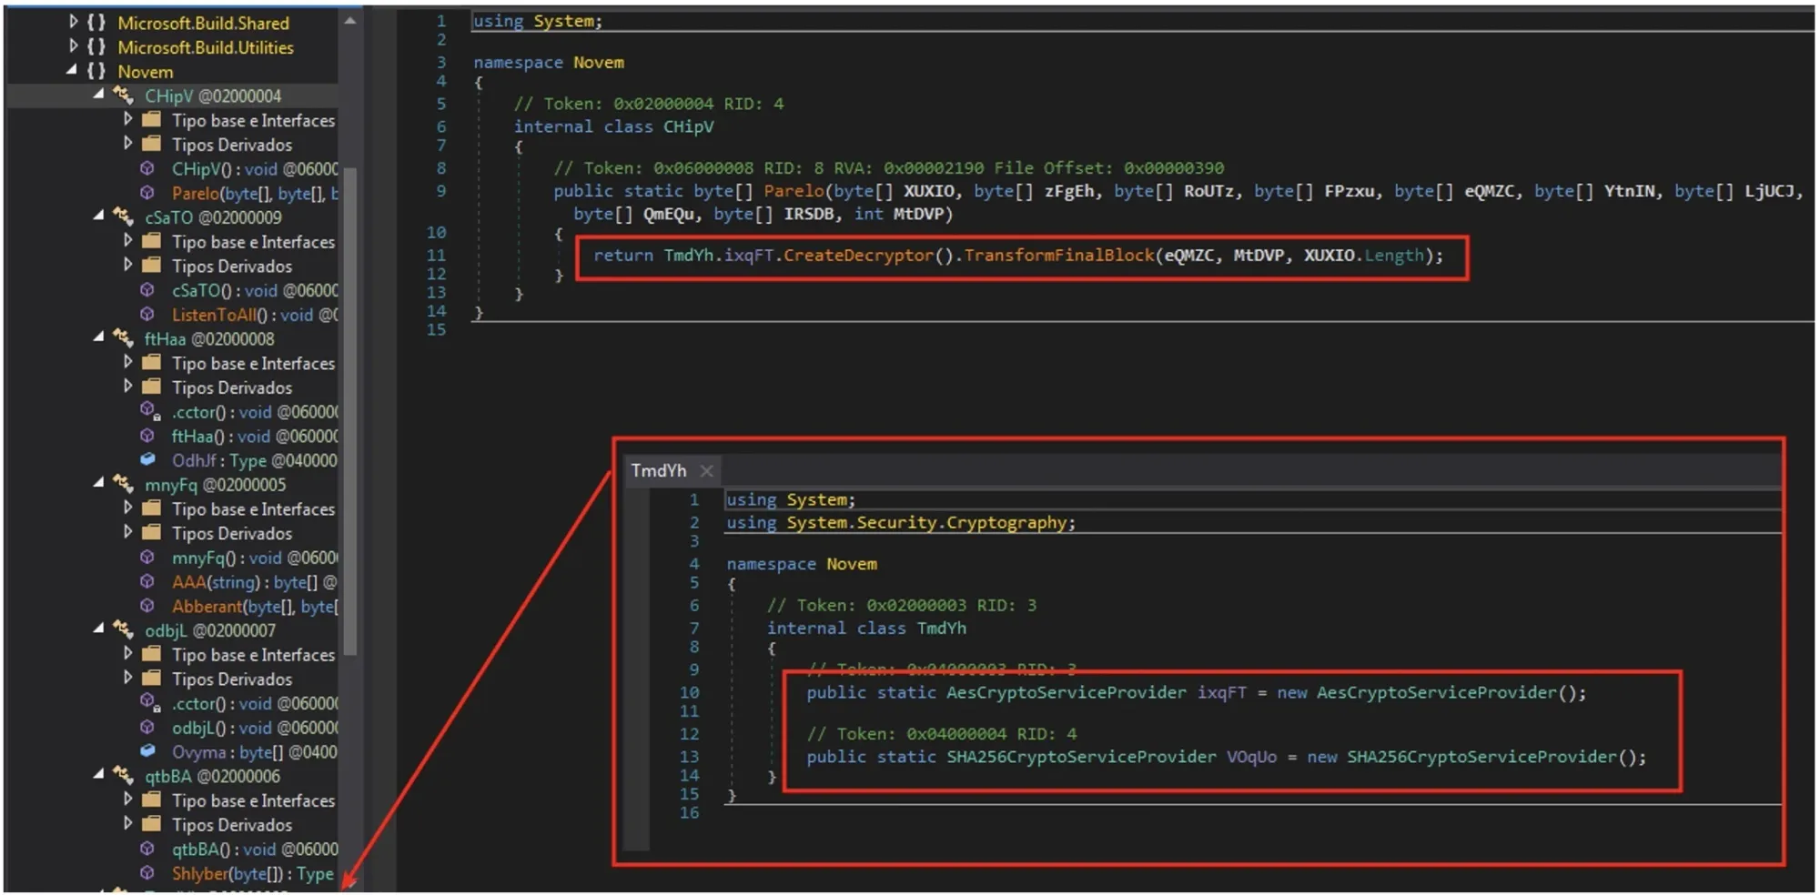Click the Novem namespace braces icon
1820x895 pixels.
[x=96, y=71]
